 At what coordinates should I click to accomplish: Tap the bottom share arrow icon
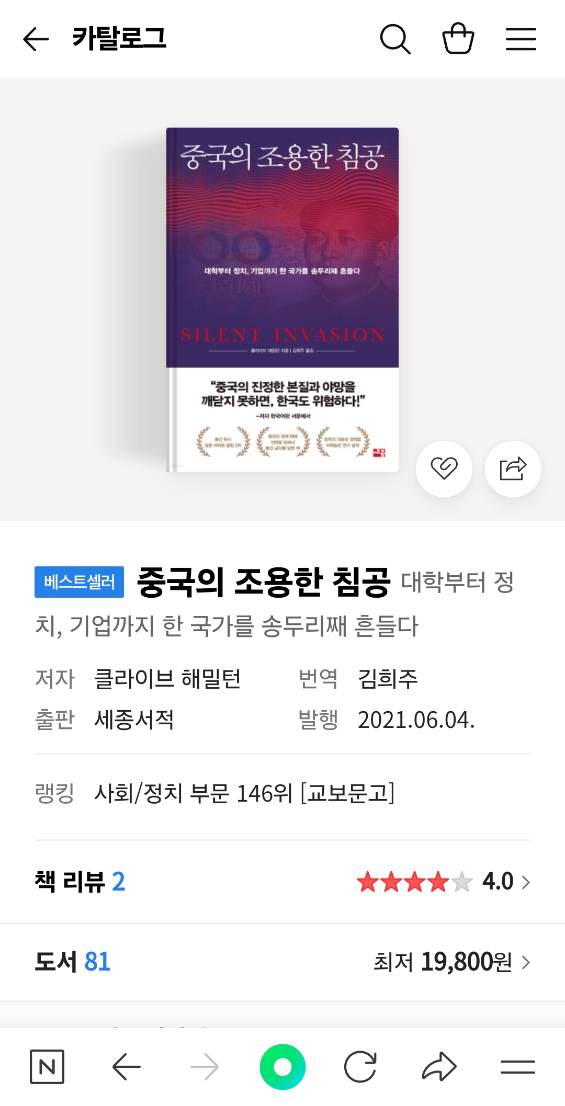coord(439,1067)
